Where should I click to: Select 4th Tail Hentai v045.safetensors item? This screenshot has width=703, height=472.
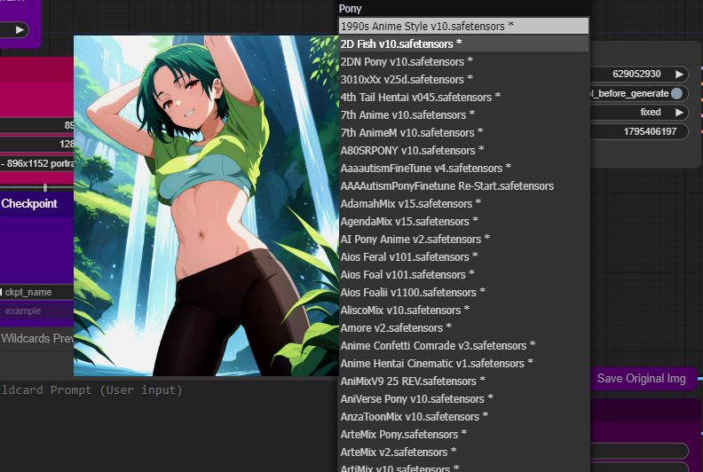463,97
